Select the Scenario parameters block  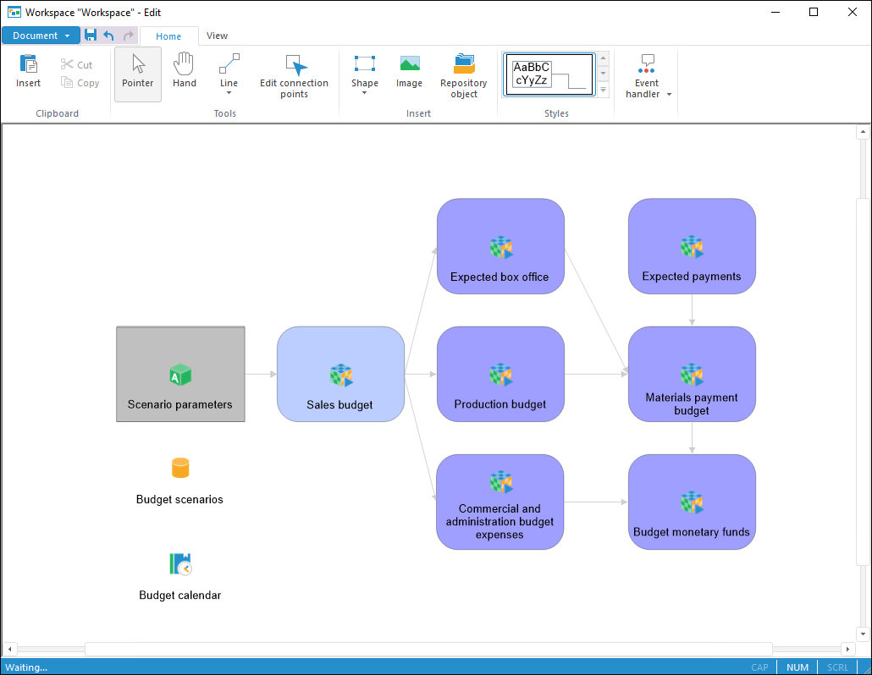pos(180,374)
